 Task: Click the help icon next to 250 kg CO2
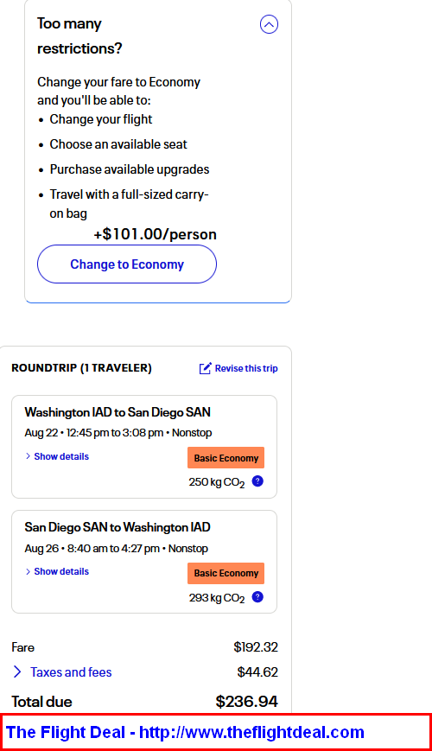click(257, 481)
